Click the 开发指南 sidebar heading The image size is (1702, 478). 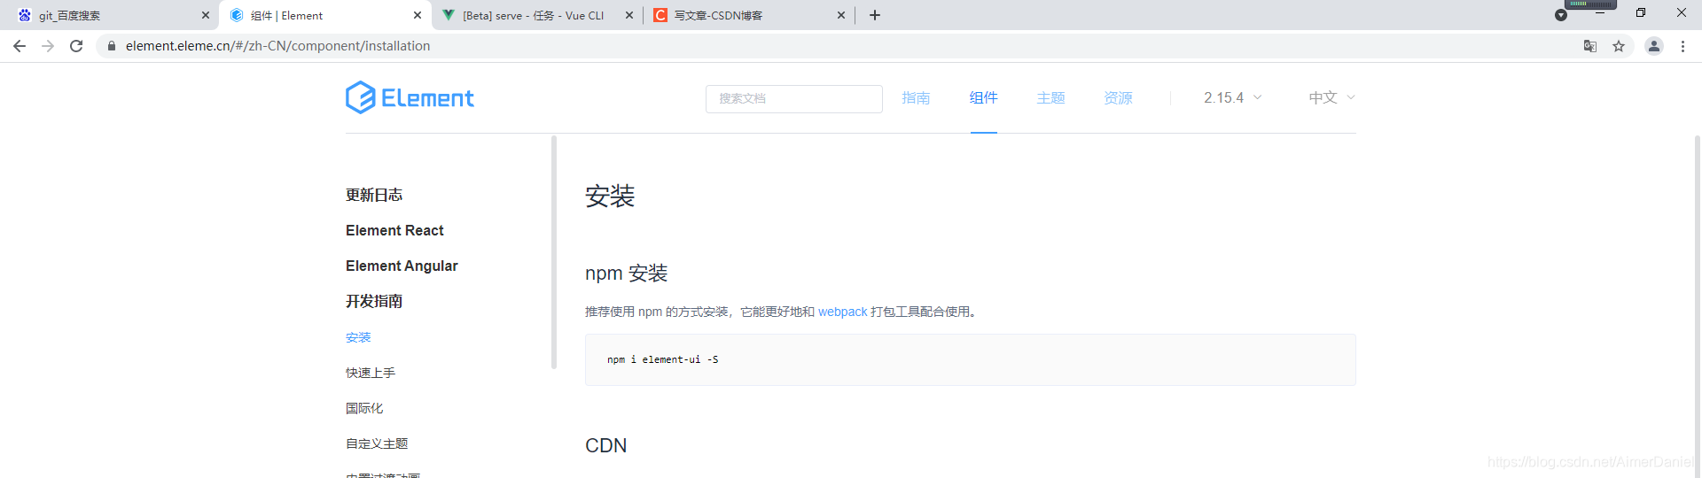pyautogui.click(x=374, y=301)
